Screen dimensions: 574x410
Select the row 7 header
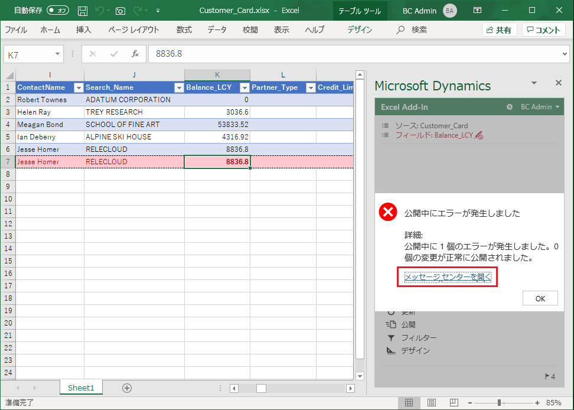[x=8, y=162]
